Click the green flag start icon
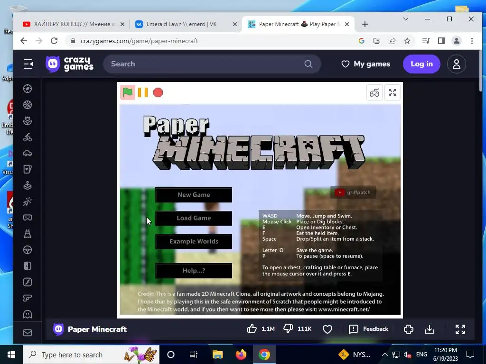 [127, 92]
